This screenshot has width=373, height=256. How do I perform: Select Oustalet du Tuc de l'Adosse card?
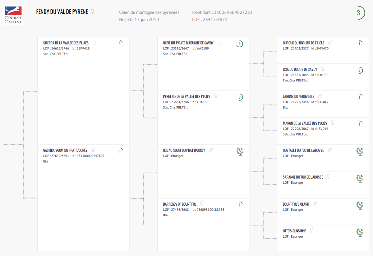323,158
